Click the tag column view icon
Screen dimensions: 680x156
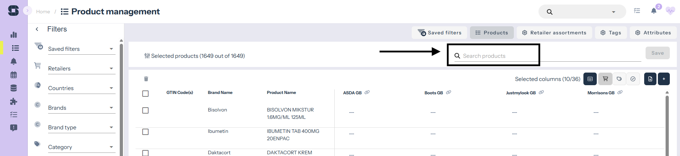coord(619,79)
